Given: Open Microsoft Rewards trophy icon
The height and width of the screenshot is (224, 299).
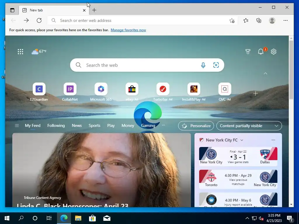Looking at the screenshot, I should [248, 52].
